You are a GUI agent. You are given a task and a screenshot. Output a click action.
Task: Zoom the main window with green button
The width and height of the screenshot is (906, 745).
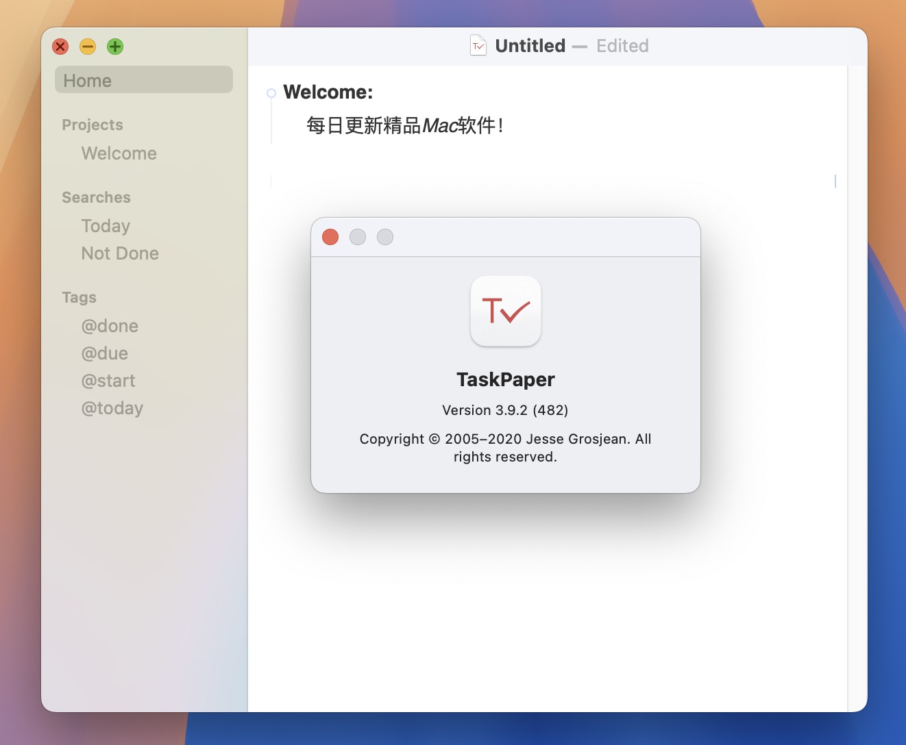point(115,47)
